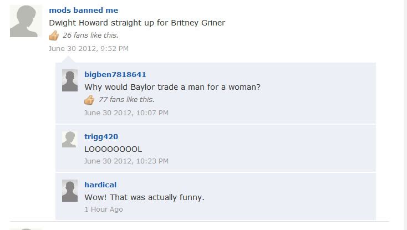The height and width of the screenshot is (230, 407).
Task: Click the Why would Baylor trade comment text
Action: pyautogui.click(x=172, y=87)
